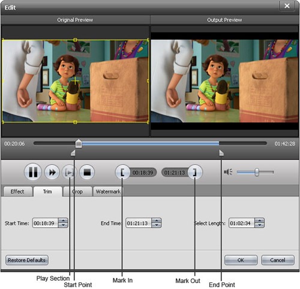Click the Mark Out bracket button

(195, 172)
